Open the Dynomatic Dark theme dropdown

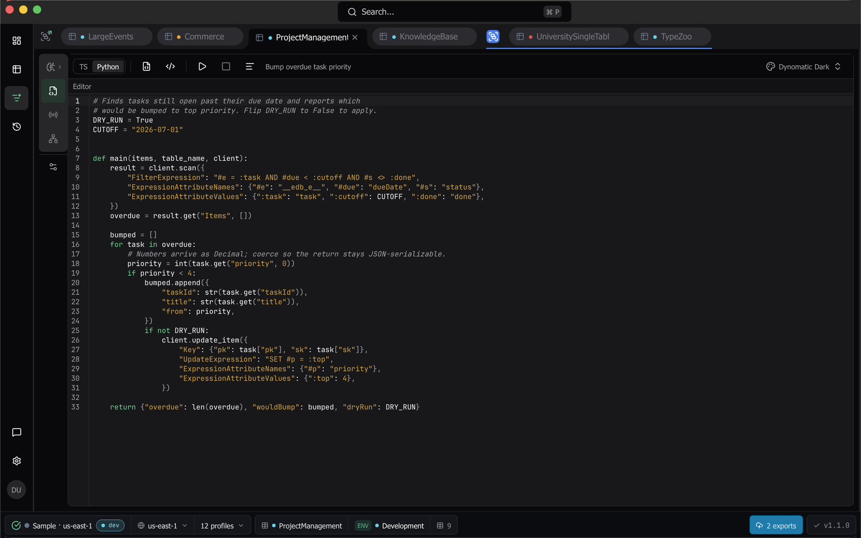804,67
